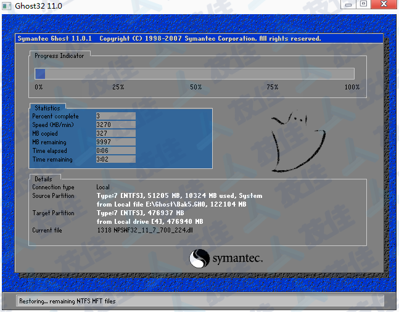Screen dimensions: 399x312
Task: Click the Ghost32 11.0 window title text
Action: coord(38,6)
